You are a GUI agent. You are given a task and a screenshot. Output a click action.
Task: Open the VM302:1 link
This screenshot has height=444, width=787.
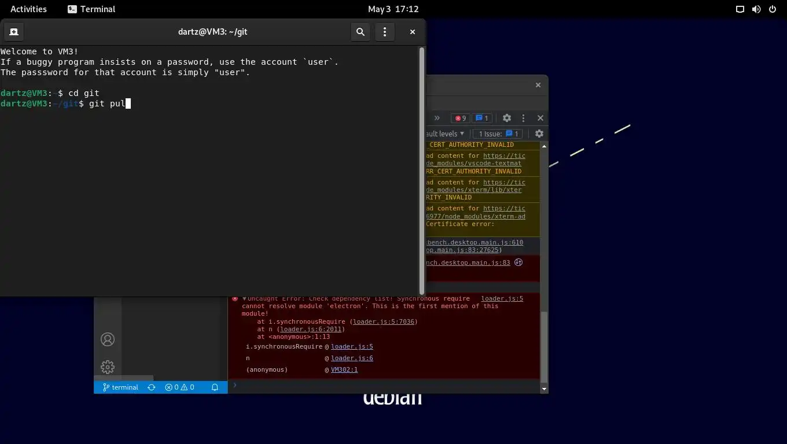coord(344,370)
